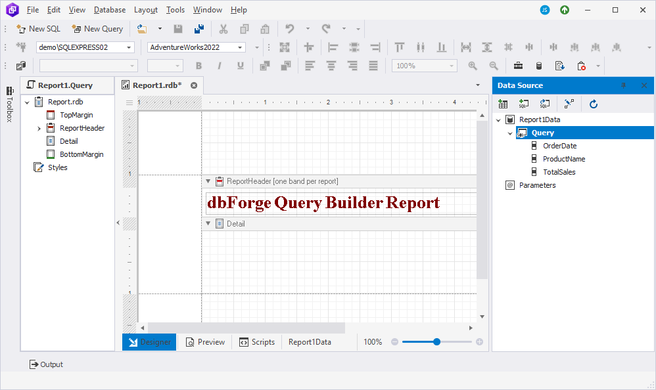Click the New SQL button

(x=38, y=29)
